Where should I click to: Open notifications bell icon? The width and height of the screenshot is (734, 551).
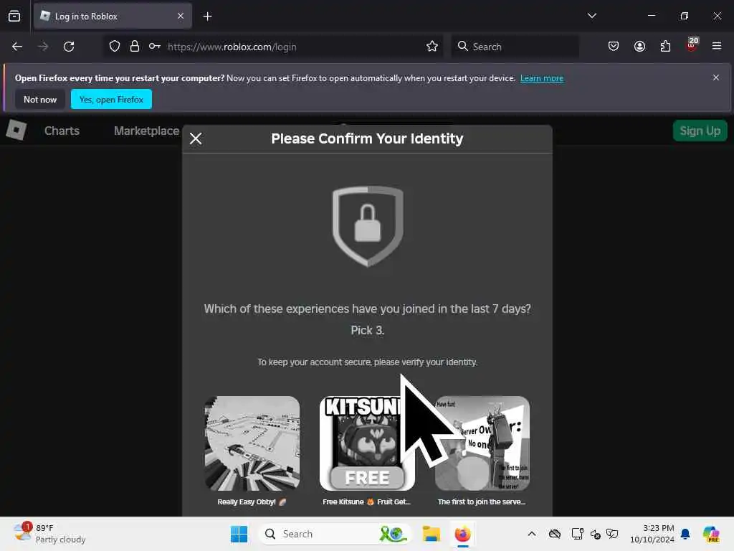point(685,534)
